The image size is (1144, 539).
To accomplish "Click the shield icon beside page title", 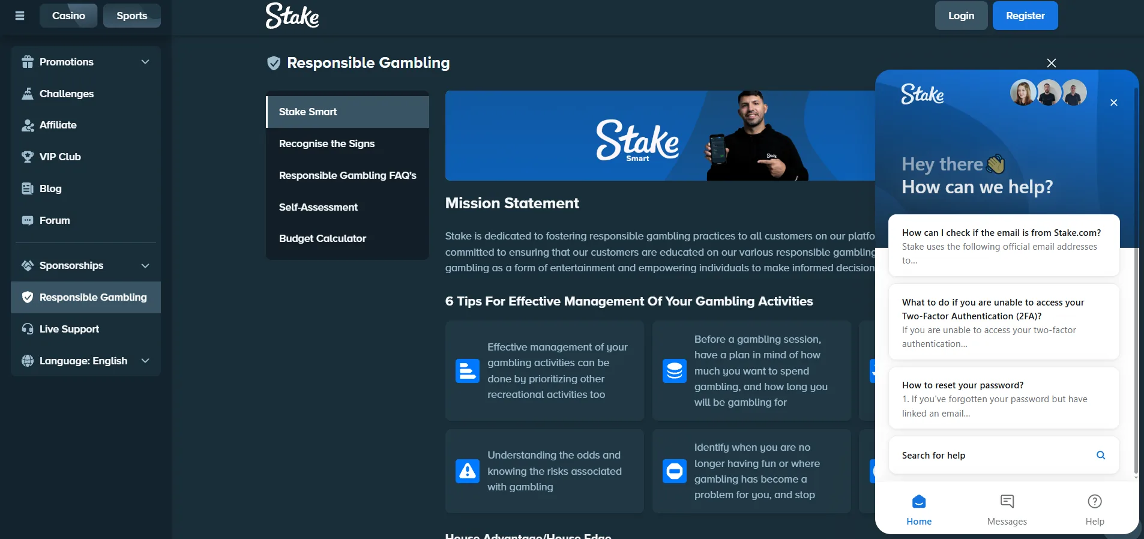I will coord(274,63).
